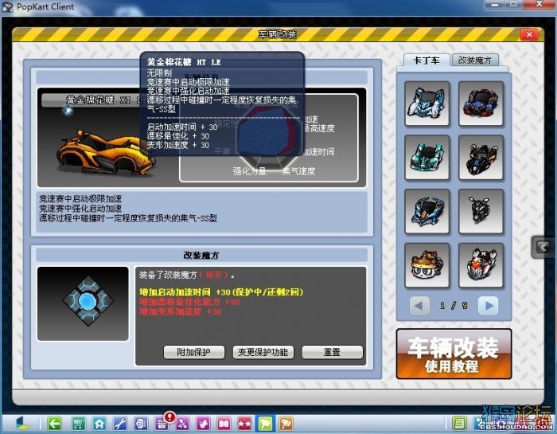557x434 pixels.
Task: Click the 变更保护功能 button
Action: (x=263, y=352)
